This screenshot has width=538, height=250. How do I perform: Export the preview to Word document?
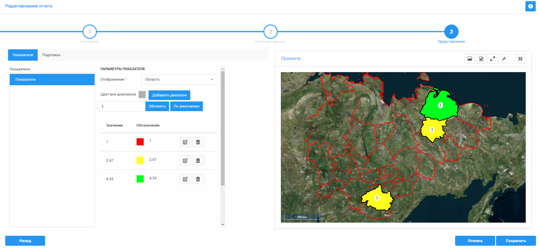481,59
